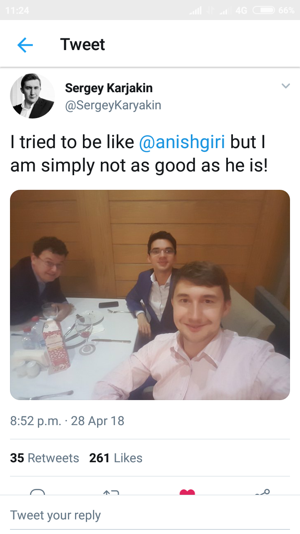Screen dimensions: 300x534
Task: Tap the Sergey Karjakin display name
Action: (109, 88)
